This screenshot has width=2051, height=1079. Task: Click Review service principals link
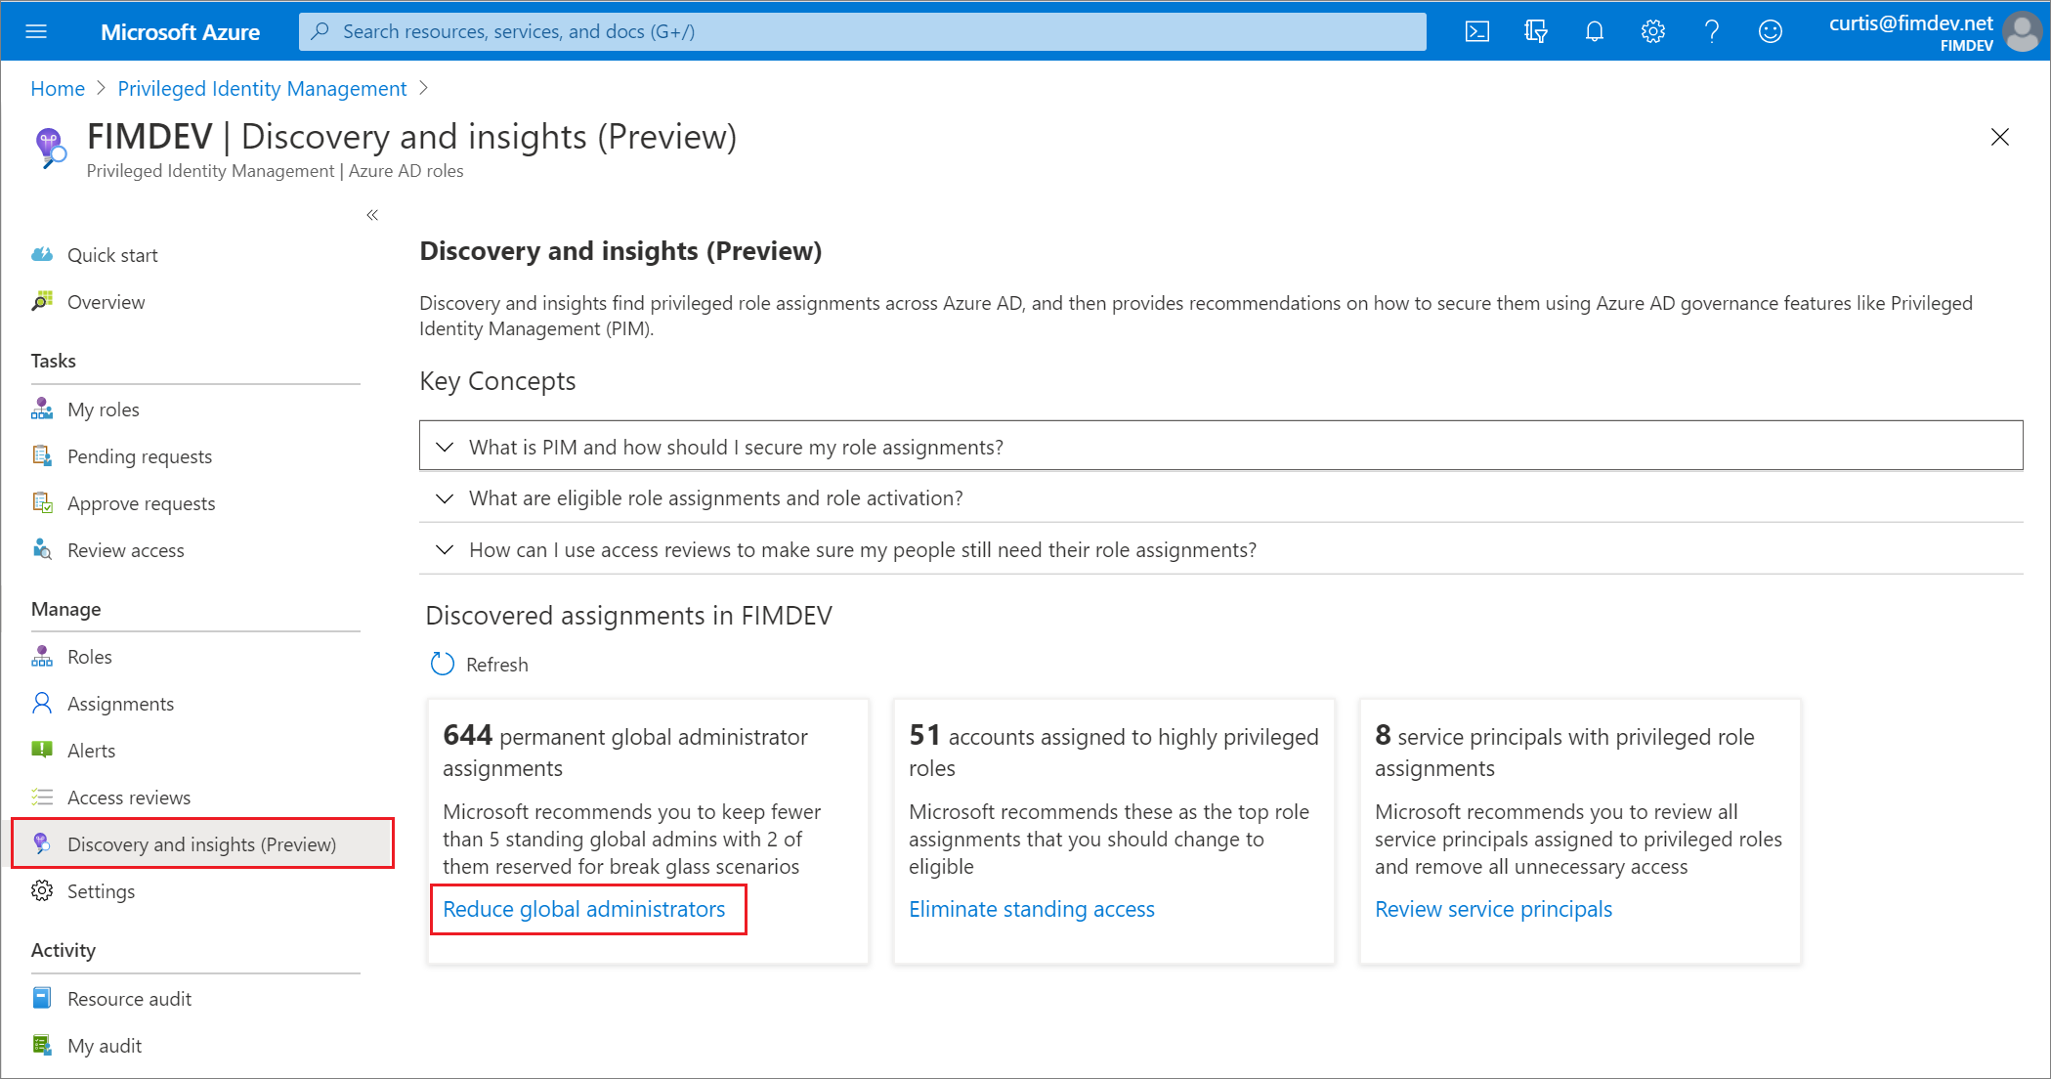(1493, 908)
